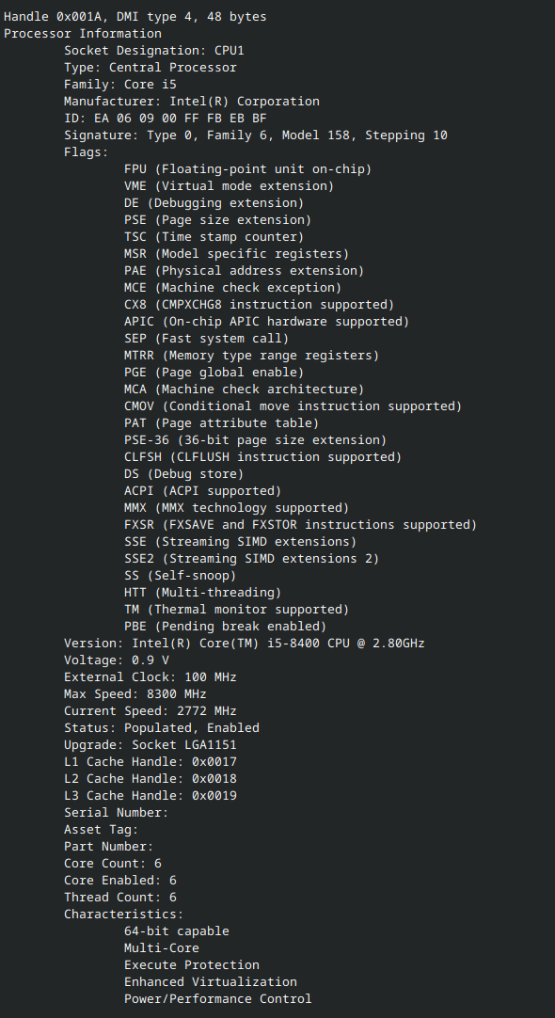
Task: Click the Thread Count 6 line
Action: pos(120,898)
